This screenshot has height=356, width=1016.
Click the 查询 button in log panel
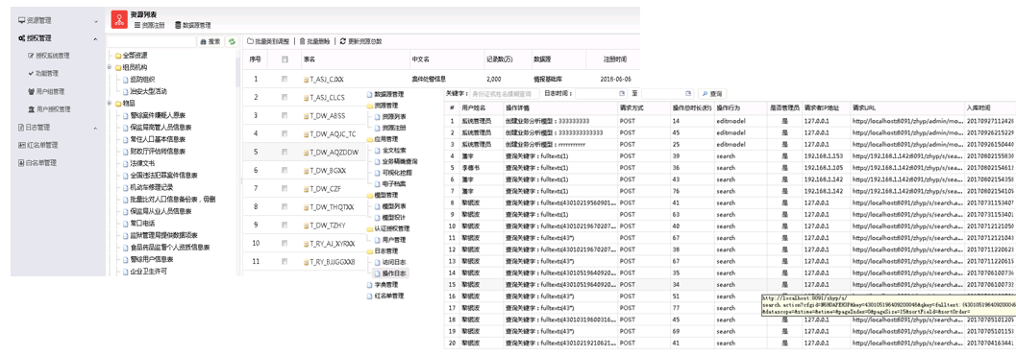coord(712,94)
